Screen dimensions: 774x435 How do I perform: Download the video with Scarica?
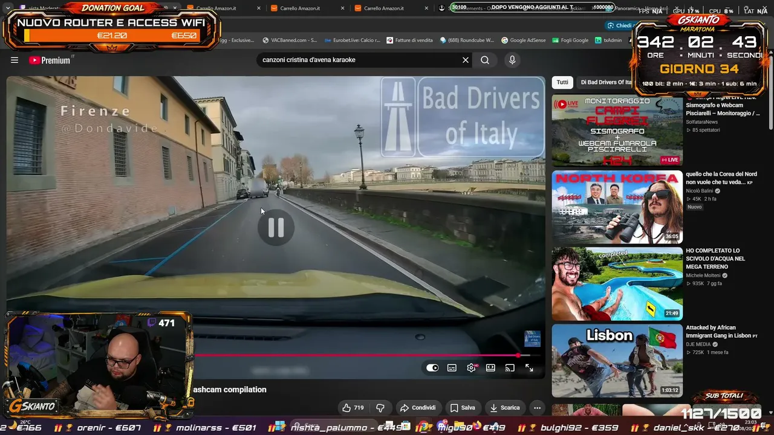pos(505,408)
